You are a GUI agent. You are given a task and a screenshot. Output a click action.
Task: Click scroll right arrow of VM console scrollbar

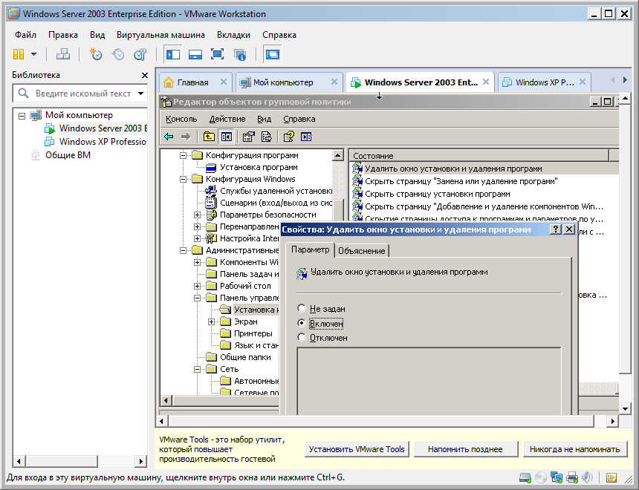click(612, 421)
